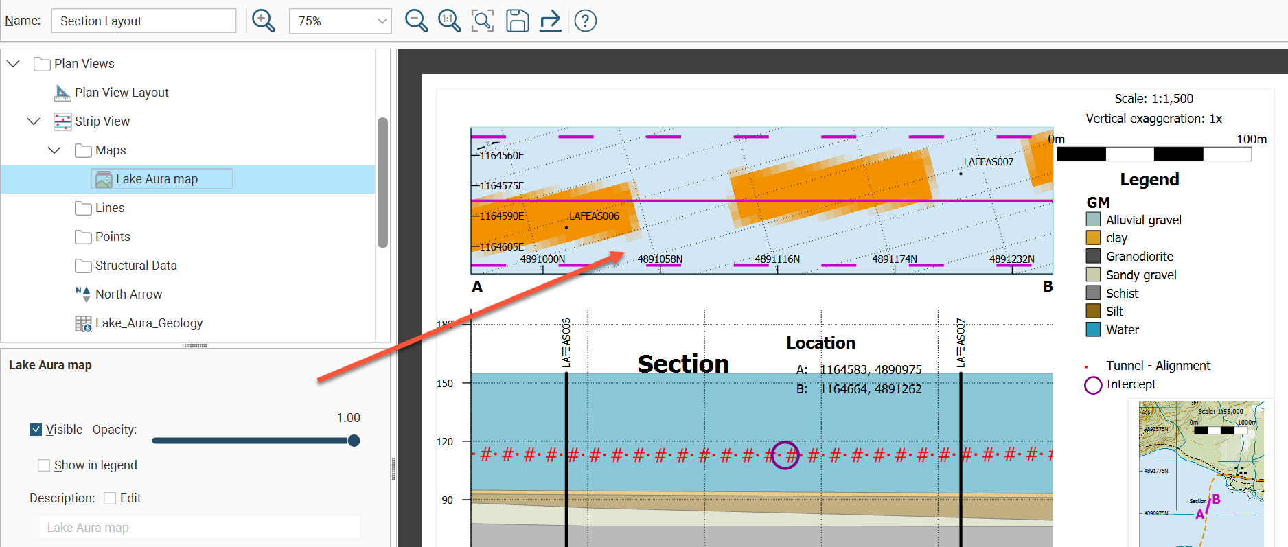Save the section layout

click(517, 21)
